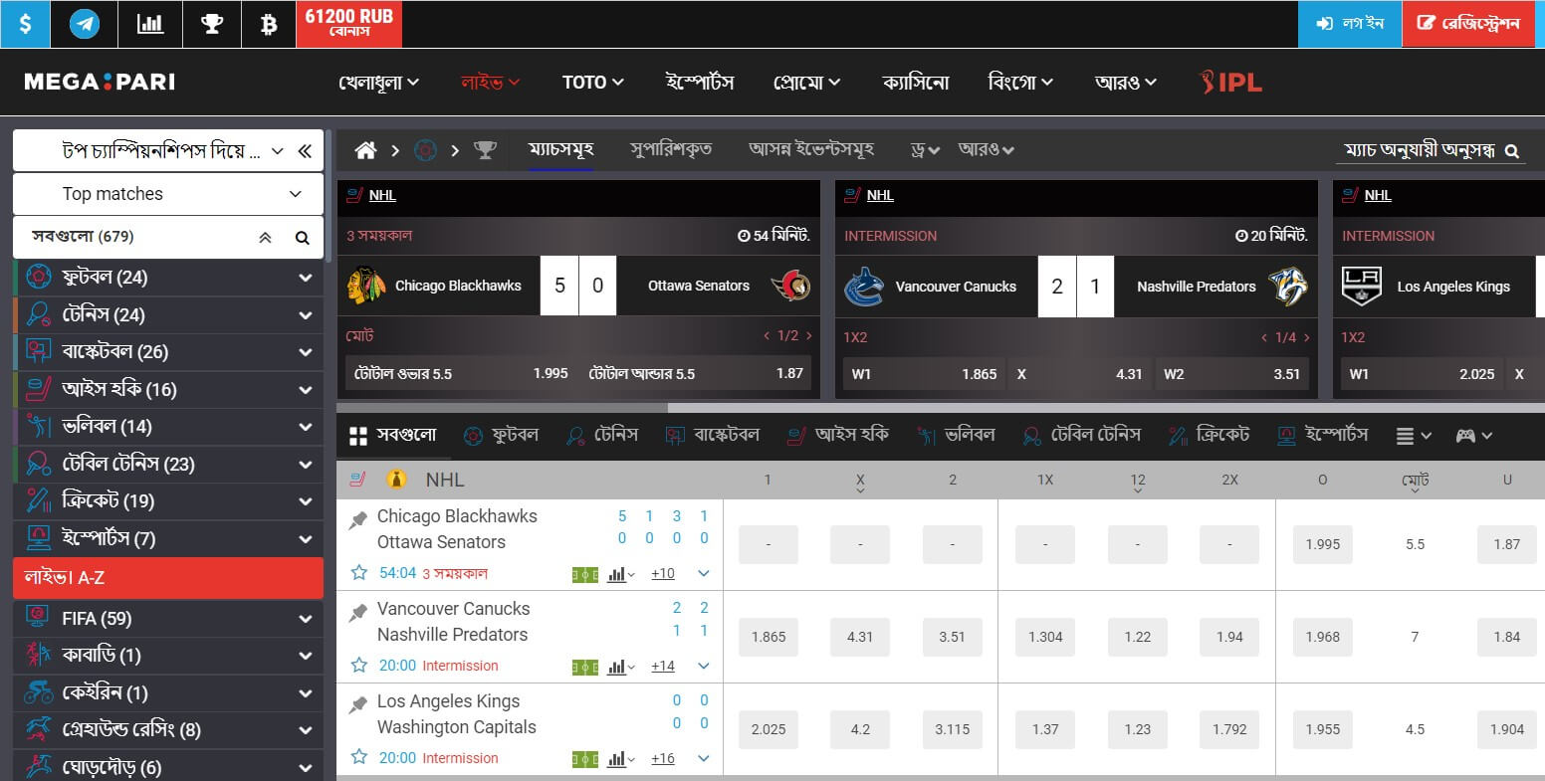Pin the Chicago Blackhawks match
The width and height of the screenshot is (1545, 781).
point(357,520)
